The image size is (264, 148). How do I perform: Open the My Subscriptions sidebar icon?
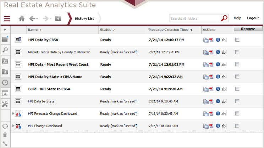[5, 93]
